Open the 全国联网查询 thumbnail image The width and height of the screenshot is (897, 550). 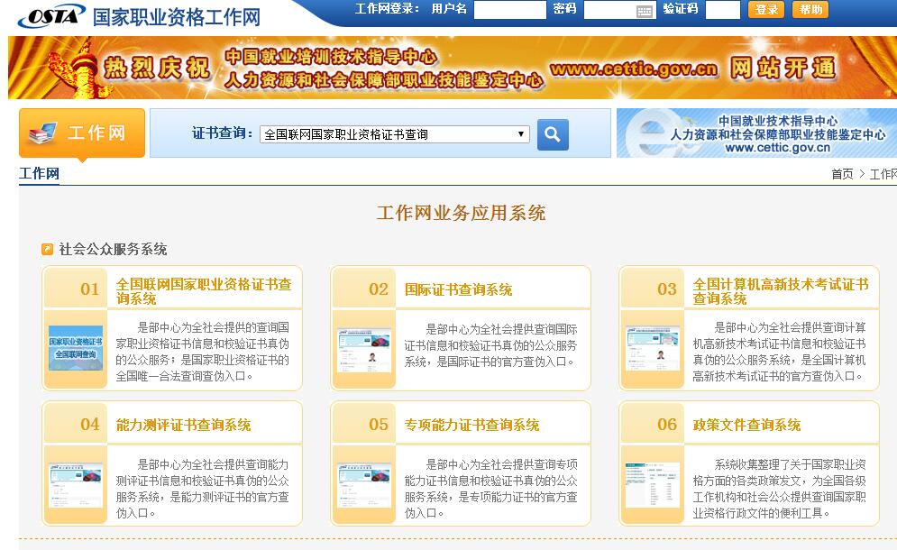click(x=75, y=348)
